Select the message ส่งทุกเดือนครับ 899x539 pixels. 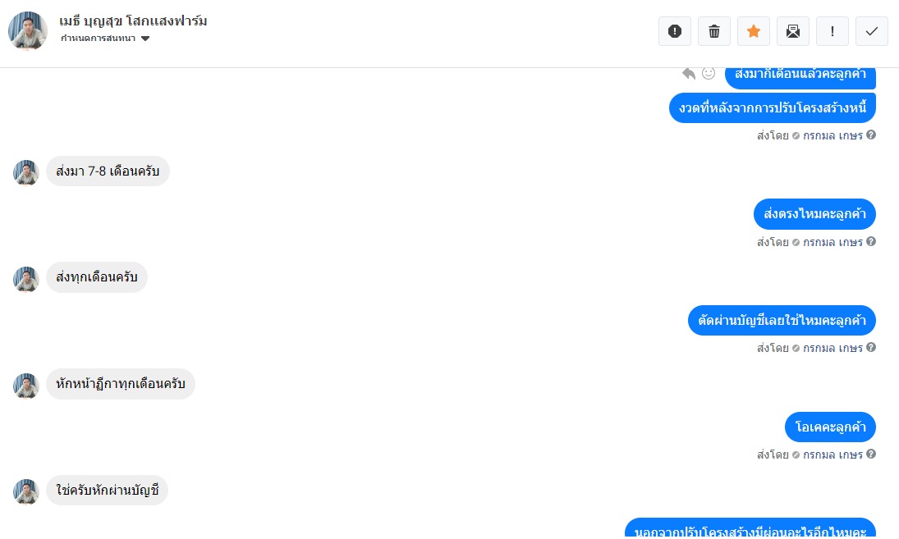point(97,277)
